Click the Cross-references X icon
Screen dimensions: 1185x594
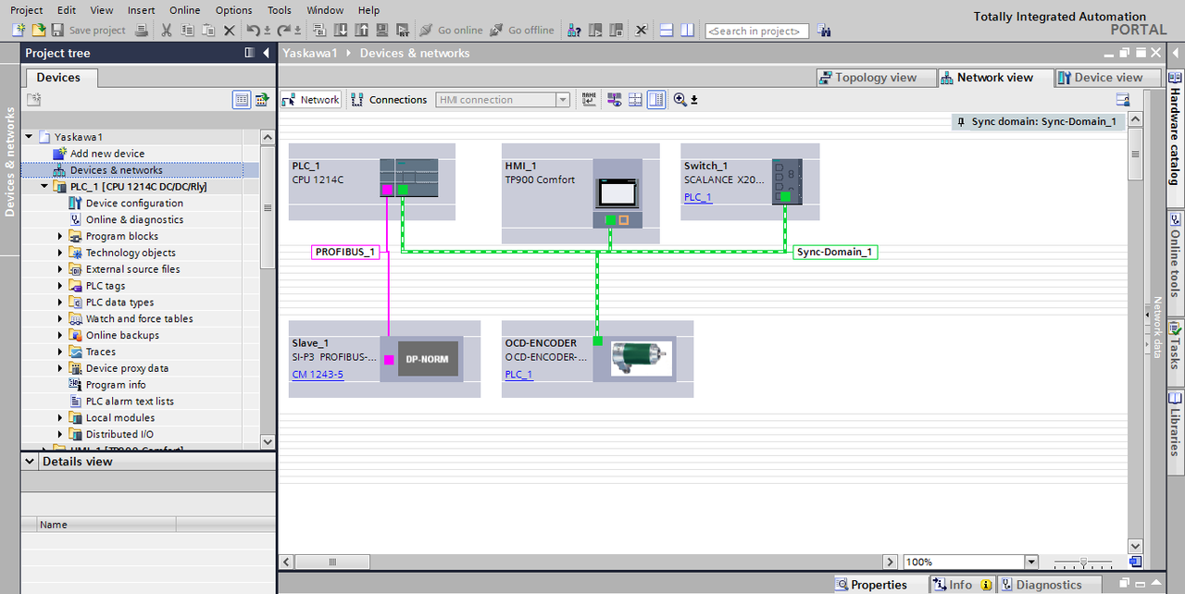click(x=641, y=31)
